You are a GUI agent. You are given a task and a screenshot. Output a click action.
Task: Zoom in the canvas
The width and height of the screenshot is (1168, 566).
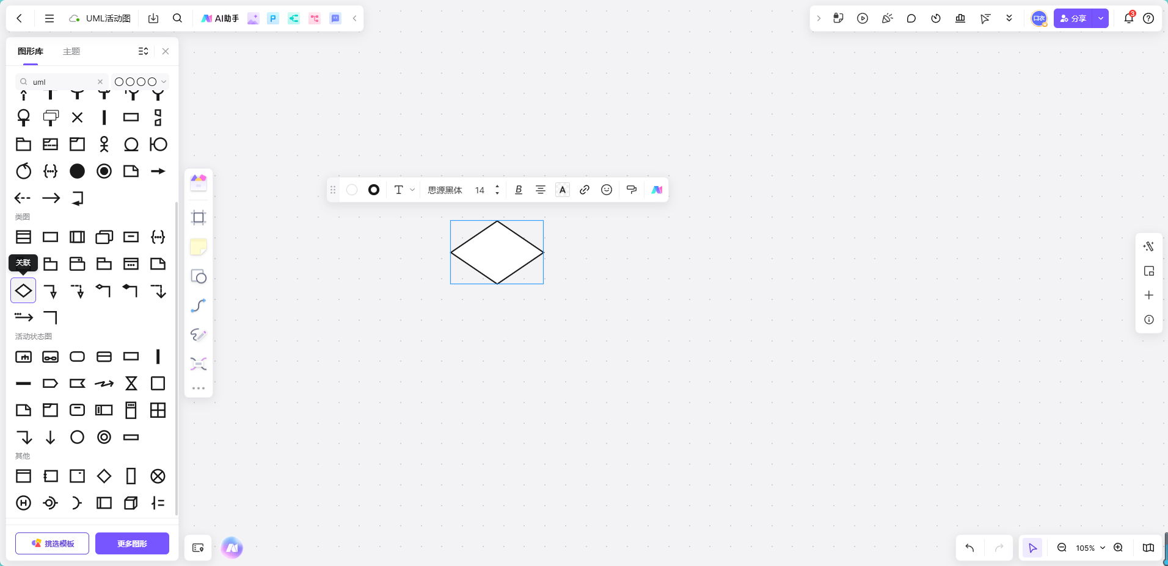pyautogui.click(x=1118, y=548)
